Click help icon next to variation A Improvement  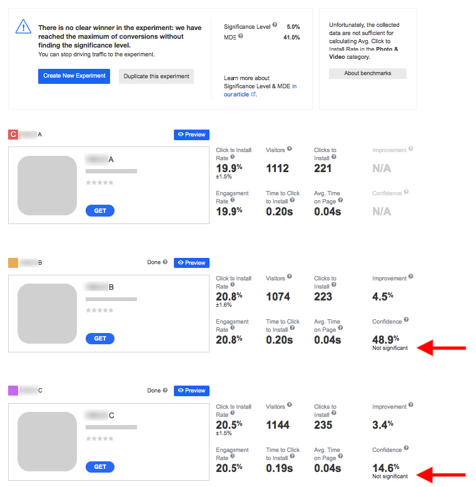tap(411, 150)
